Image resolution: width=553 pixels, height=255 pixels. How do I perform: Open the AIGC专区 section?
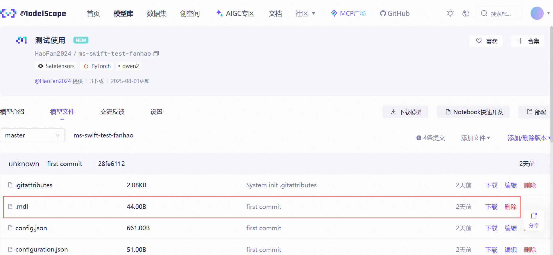pyautogui.click(x=235, y=14)
